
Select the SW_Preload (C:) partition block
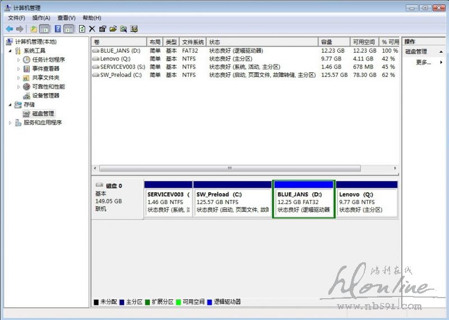click(232, 202)
